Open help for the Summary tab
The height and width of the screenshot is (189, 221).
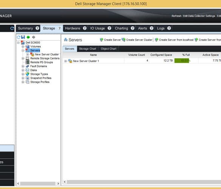[37, 28]
